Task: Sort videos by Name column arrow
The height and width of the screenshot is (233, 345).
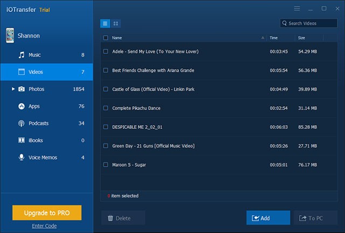Action: [263, 38]
